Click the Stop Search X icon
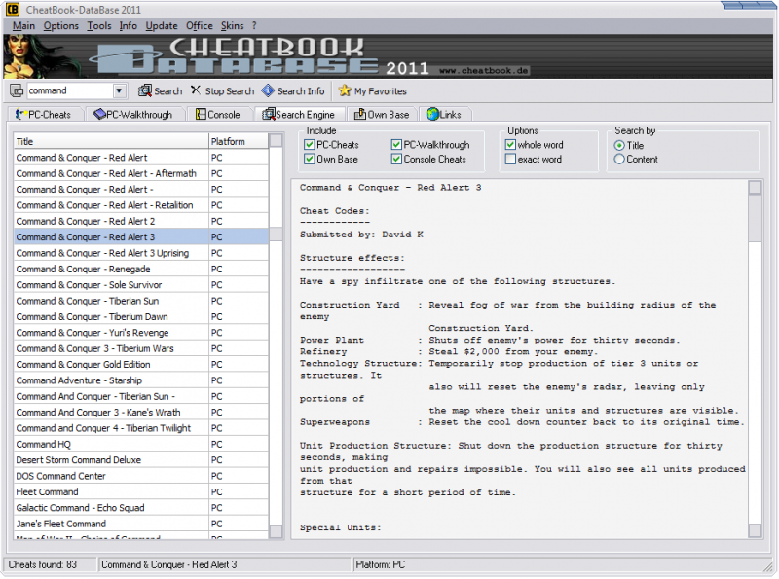The width and height of the screenshot is (779, 579). (x=196, y=90)
